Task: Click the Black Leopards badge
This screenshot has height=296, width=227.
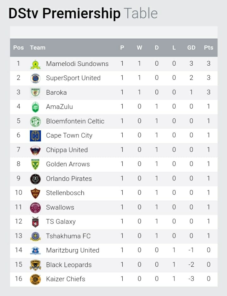Action: pyautogui.click(x=35, y=265)
